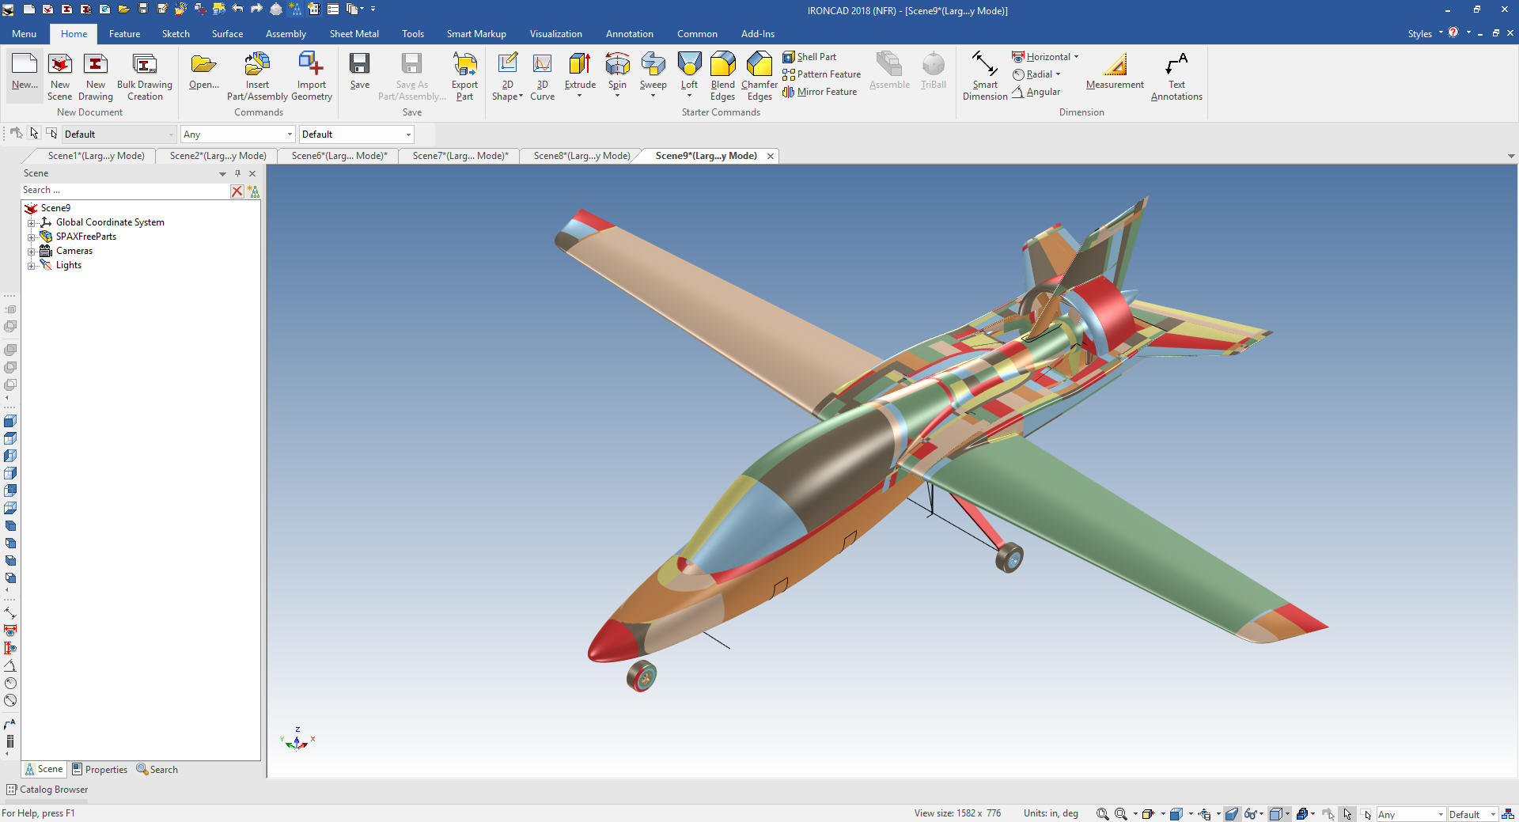Open the Properties panel tab

[100, 770]
